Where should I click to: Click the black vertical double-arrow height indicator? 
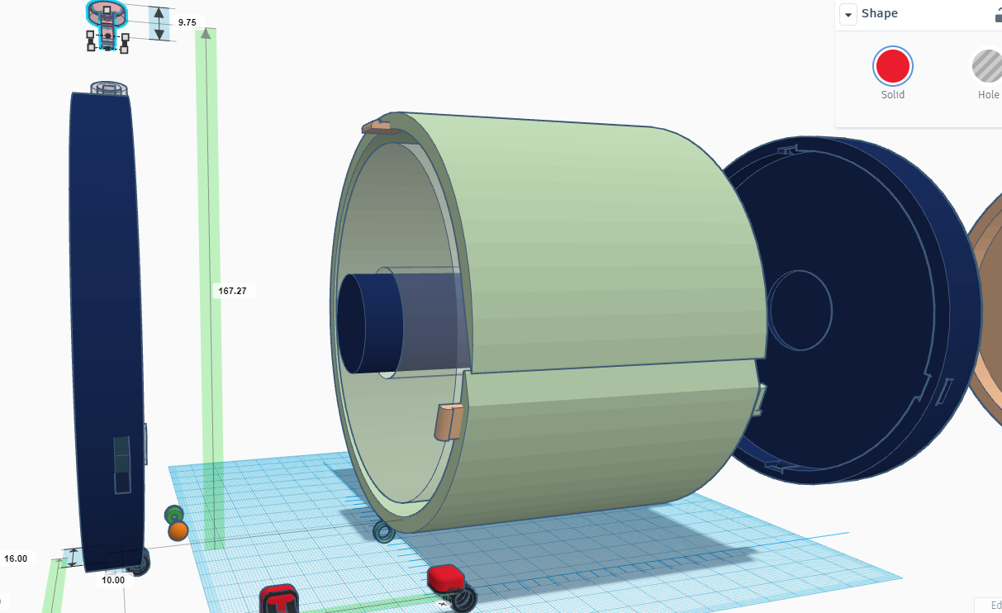click(160, 23)
